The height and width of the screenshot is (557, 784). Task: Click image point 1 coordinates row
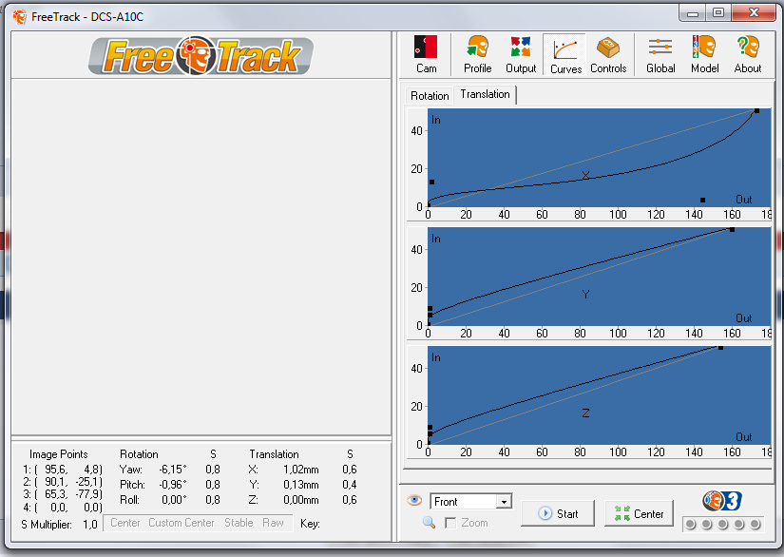[x=63, y=470]
